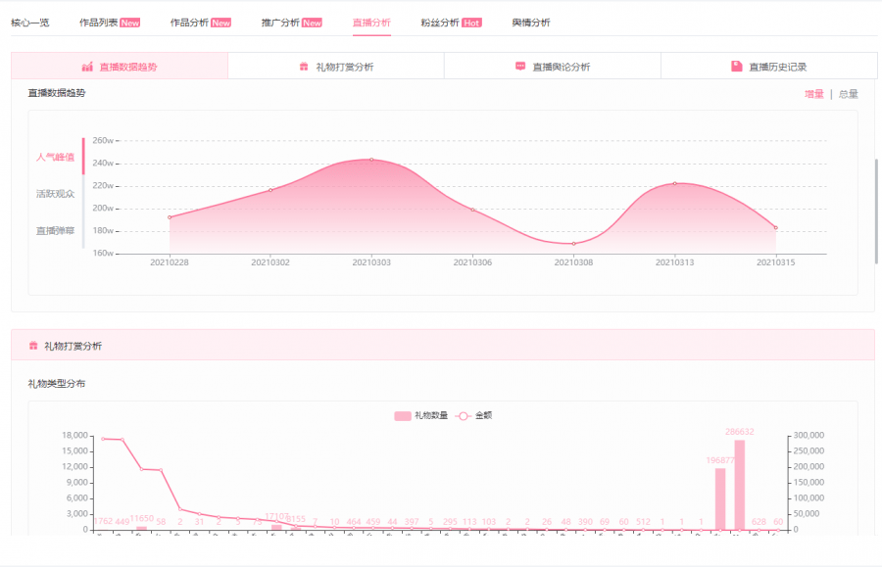Click the peak data point at 20210303
882x567 pixels.
coord(371,158)
